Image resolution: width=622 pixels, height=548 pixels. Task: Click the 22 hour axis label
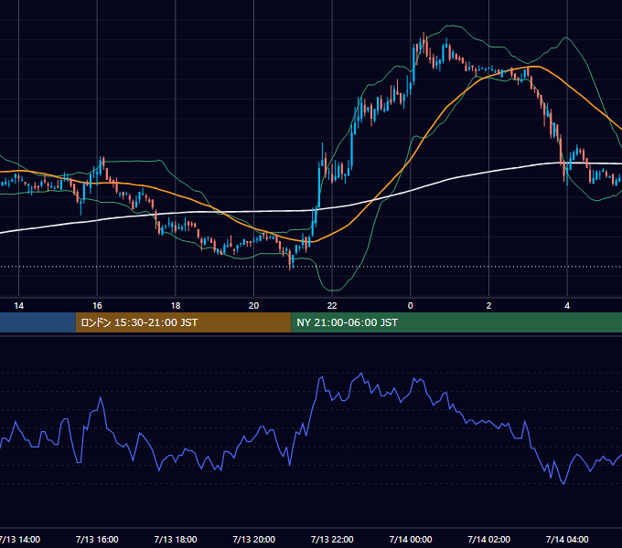click(332, 306)
